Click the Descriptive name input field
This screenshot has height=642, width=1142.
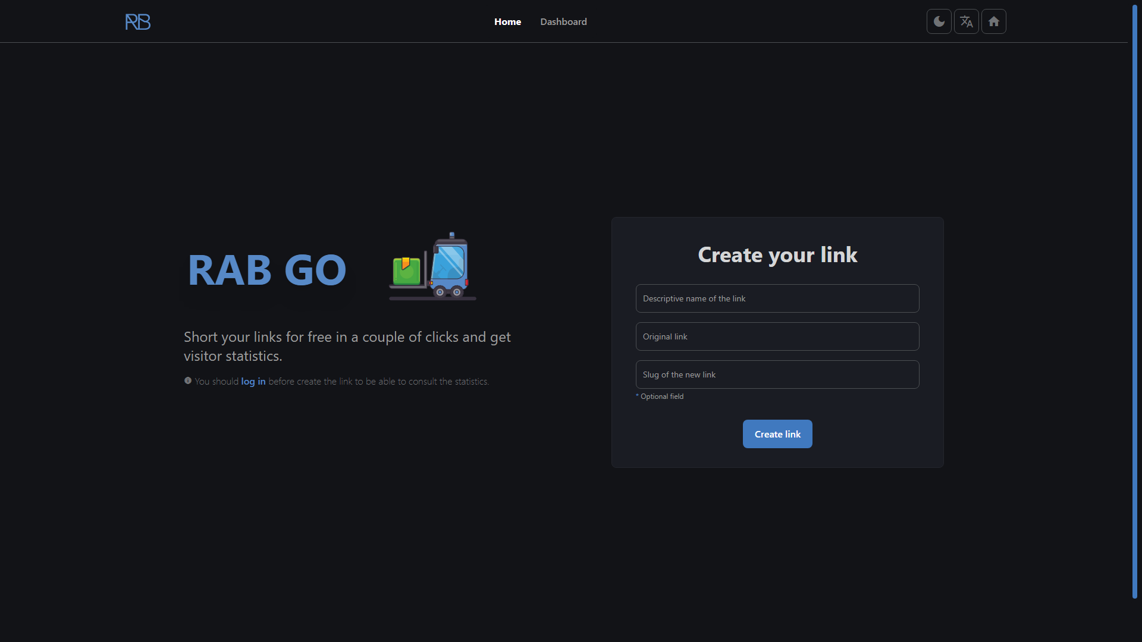pos(777,298)
